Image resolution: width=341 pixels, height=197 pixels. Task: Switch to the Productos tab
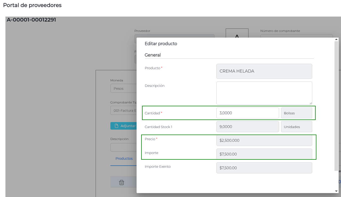tap(124, 159)
